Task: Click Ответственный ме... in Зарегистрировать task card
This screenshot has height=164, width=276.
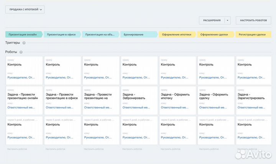Action: pyautogui.click(x=251, y=107)
